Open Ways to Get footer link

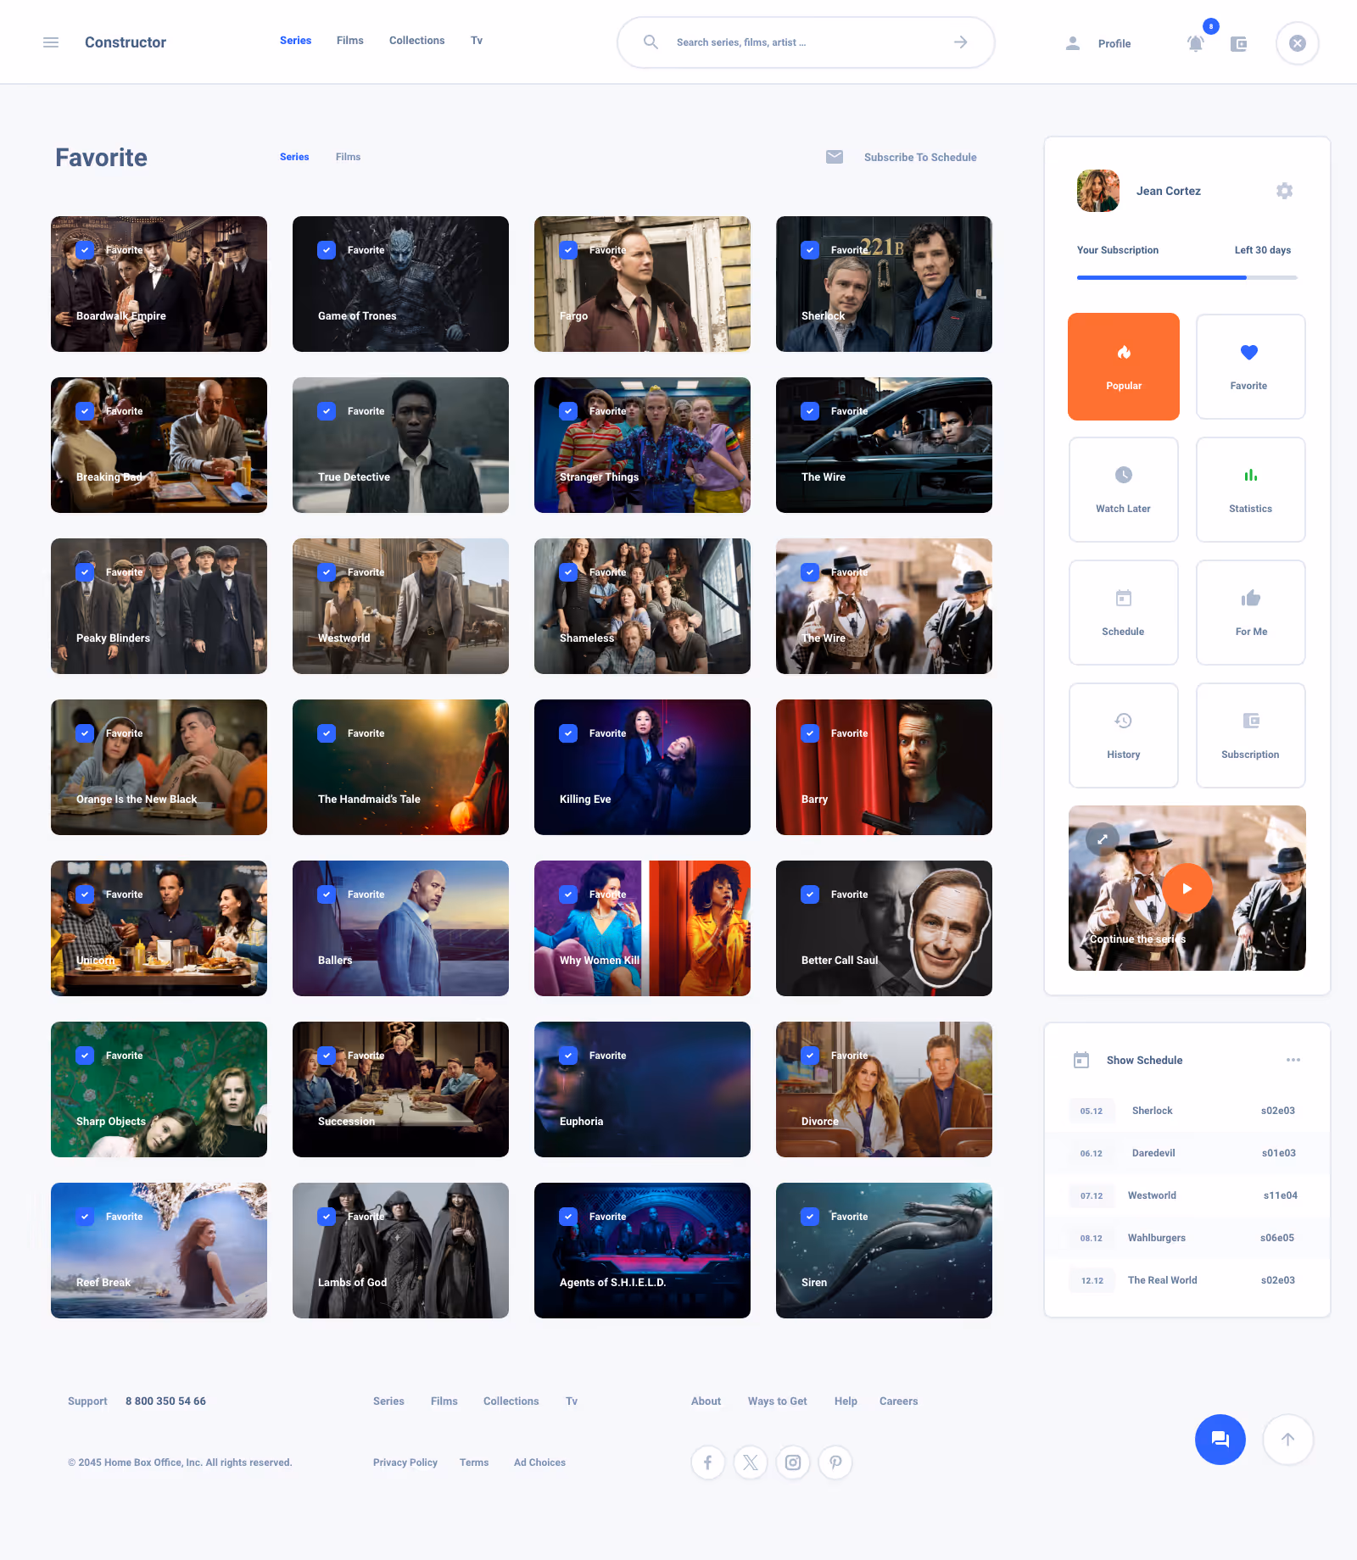[777, 1401]
